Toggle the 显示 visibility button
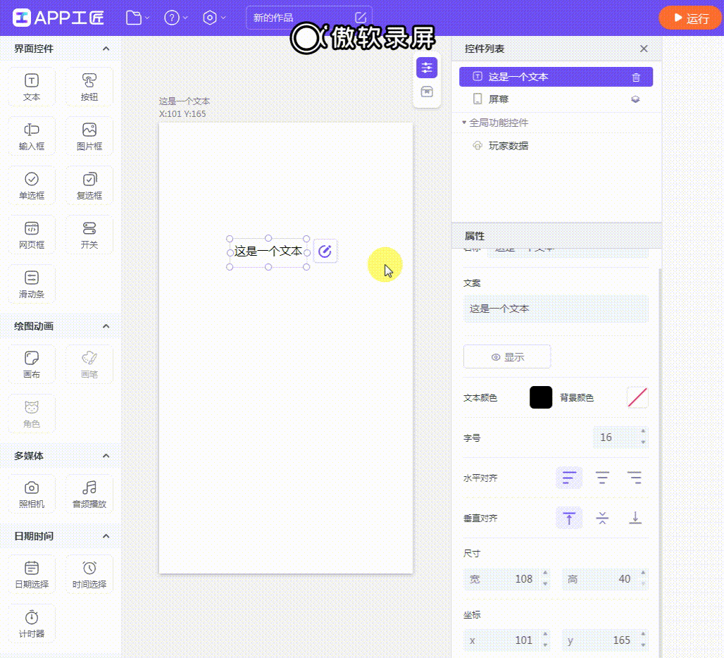 507,356
